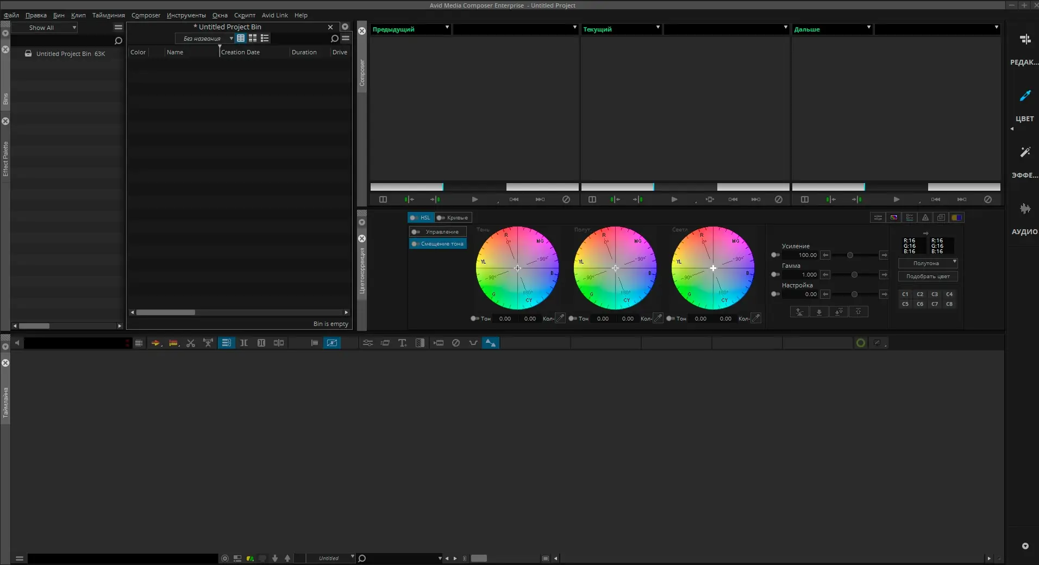The image size is (1039, 565).
Task: Toggle the Curves (Кривые) enable switch
Action: (x=441, y=217)
